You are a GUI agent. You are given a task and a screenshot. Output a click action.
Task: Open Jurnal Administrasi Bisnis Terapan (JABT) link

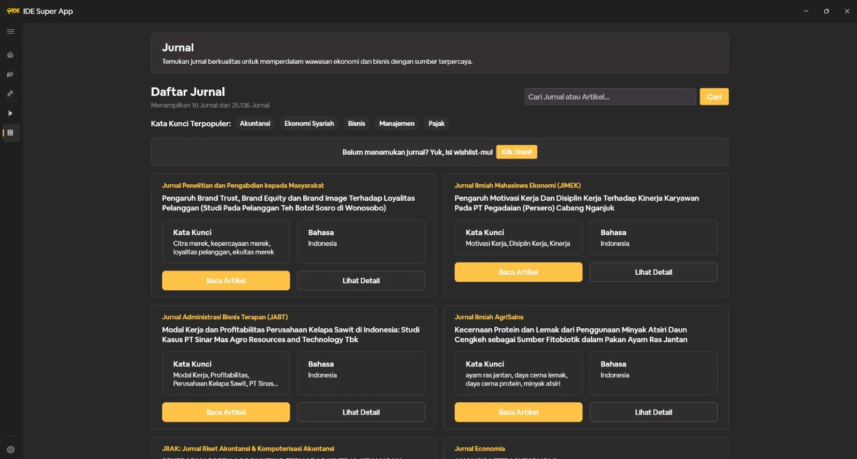(225, 317)
